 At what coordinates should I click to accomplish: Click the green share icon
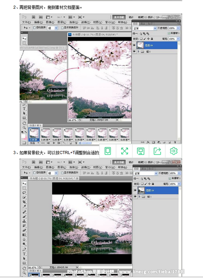[x=157, y=151]
